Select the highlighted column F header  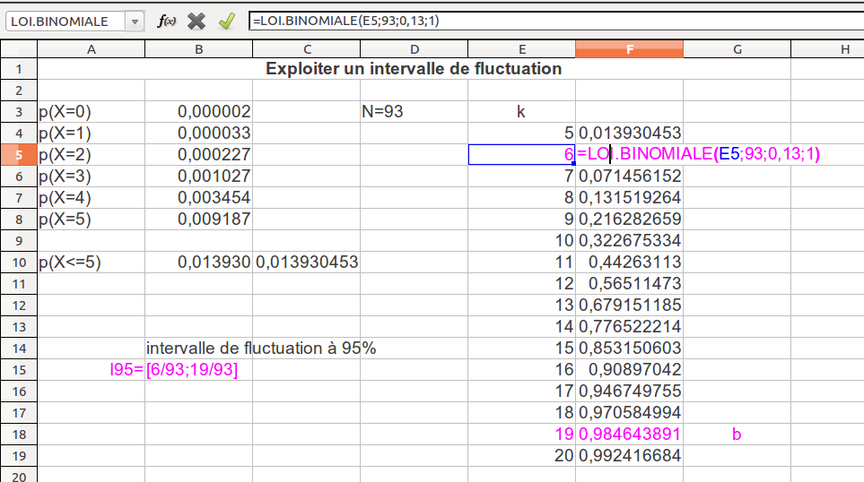629,50
